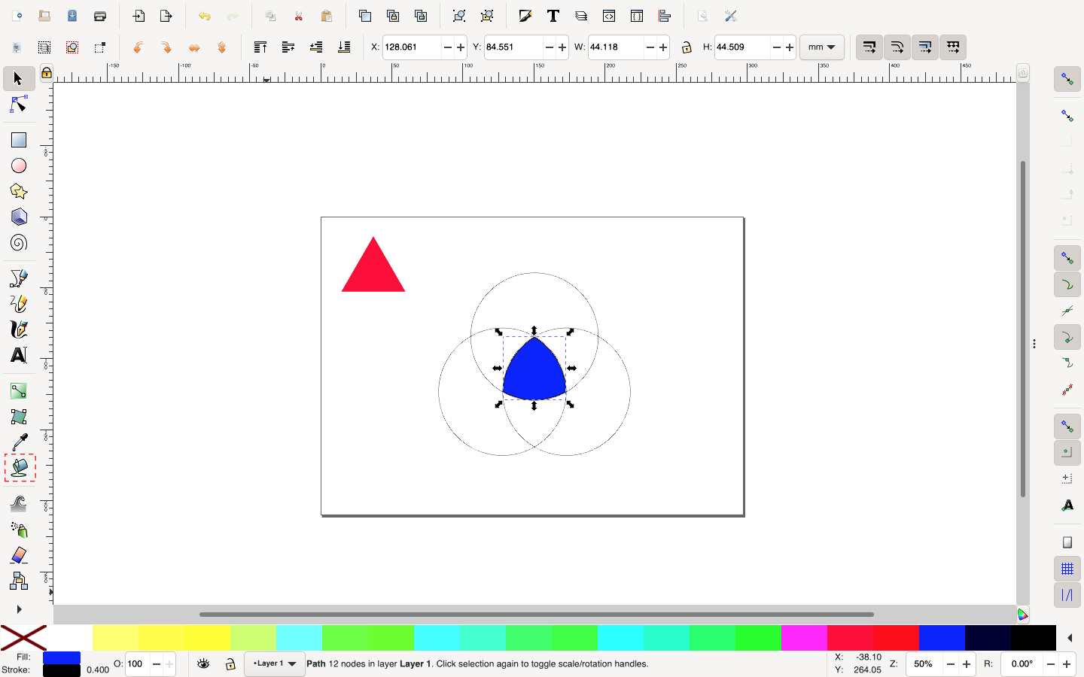
Task: Activate the Paint Bucket fill tool
Action: point(18,468)
